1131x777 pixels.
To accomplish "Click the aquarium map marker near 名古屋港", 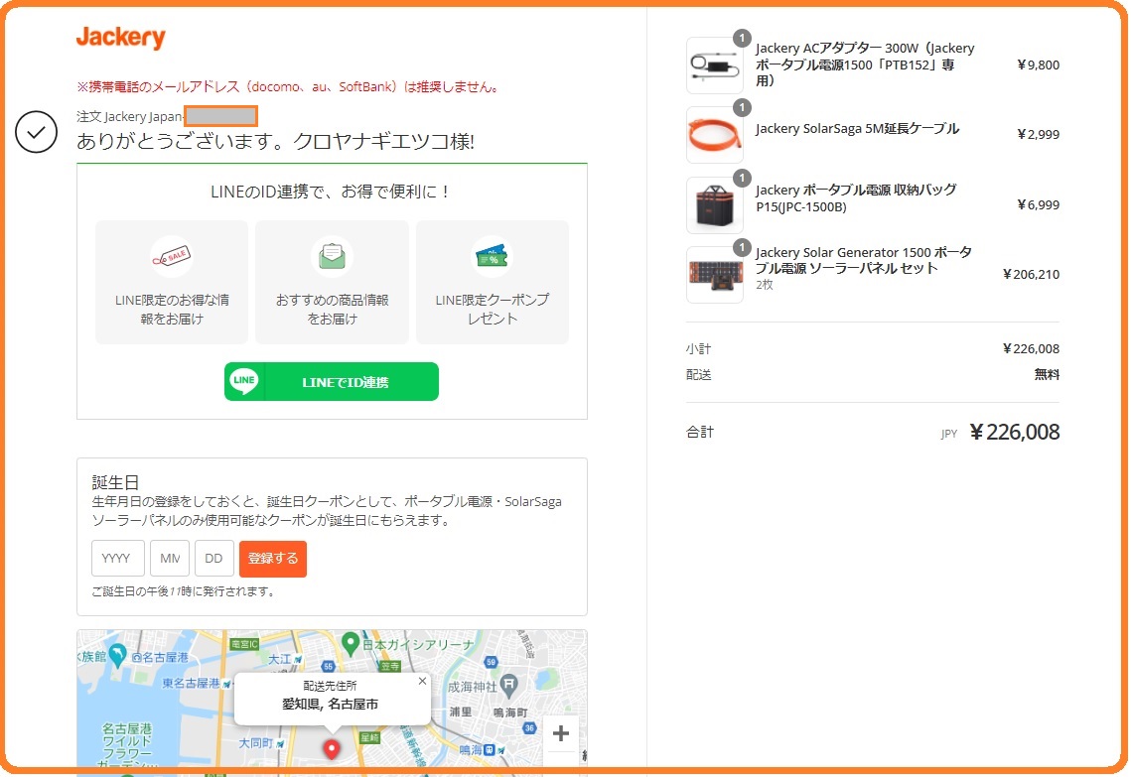I will click(117, 655).
